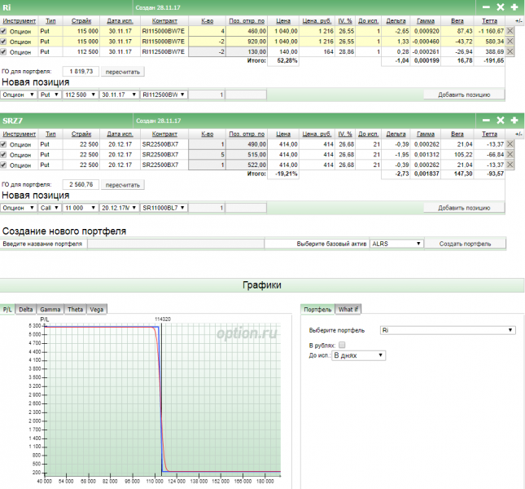This screenshot has height=489, width=525.
Task: Click the plus icon in the Ri header
Action: tap(514, 7)
